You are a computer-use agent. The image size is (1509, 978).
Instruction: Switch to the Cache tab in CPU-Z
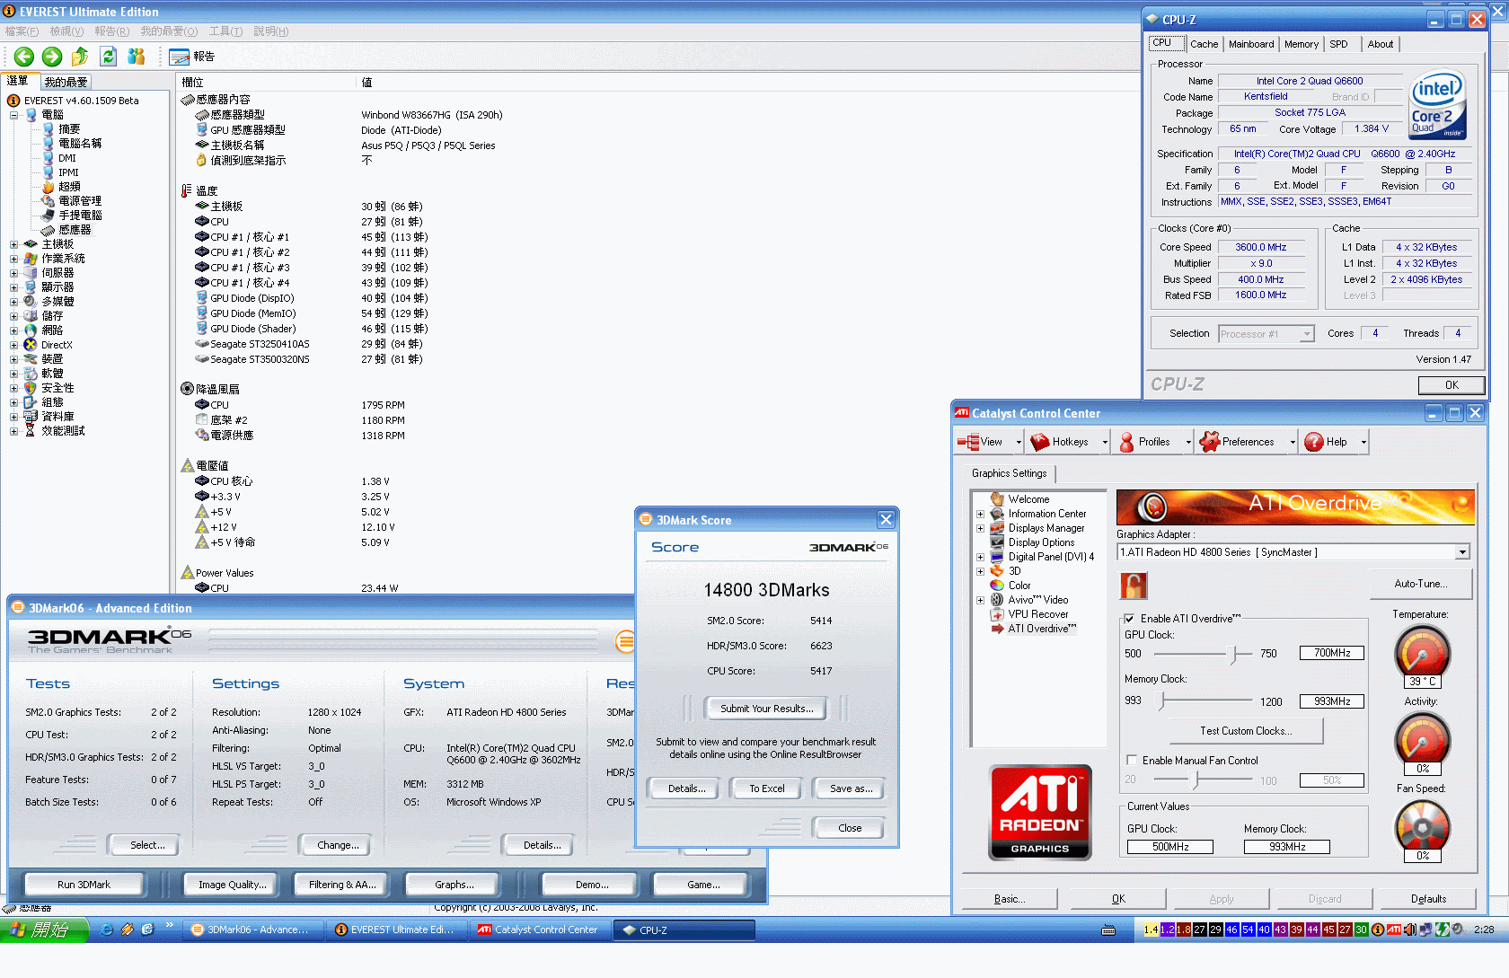tap(1204, 44)
